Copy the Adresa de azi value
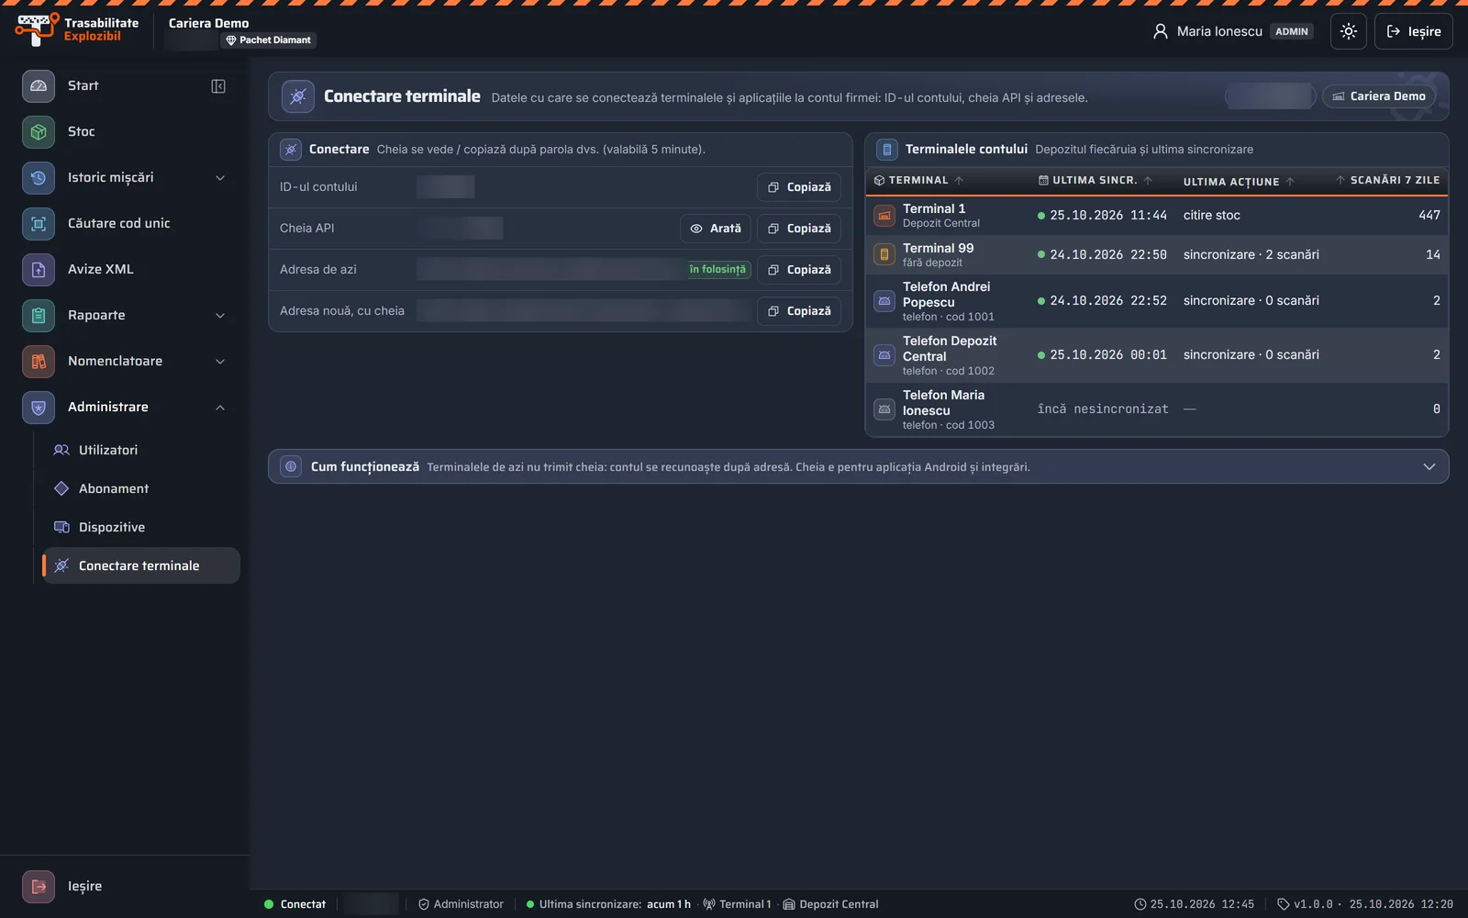Image resolution: width=1468 pixels, height=918 pixels. coord(799,270)
